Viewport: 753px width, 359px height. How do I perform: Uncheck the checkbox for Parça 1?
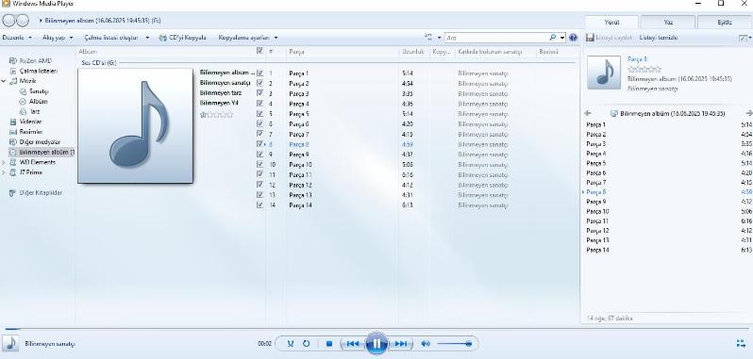[x=259, y=73]
